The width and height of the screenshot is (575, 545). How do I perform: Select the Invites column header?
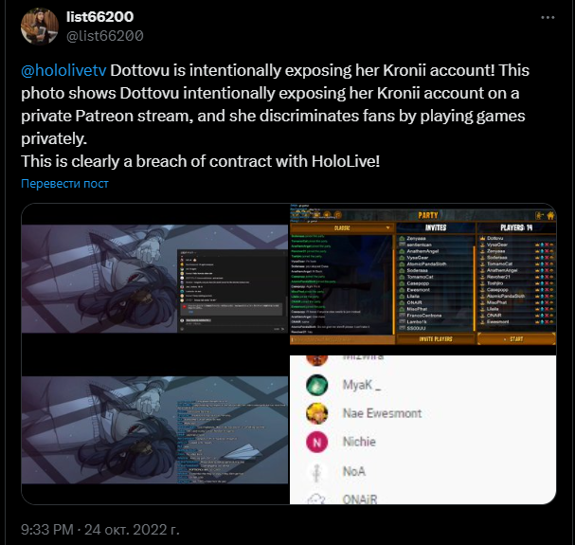coord(436,227)
